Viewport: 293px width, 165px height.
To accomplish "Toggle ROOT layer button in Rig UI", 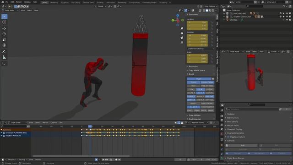I will [x=199, y=79].
